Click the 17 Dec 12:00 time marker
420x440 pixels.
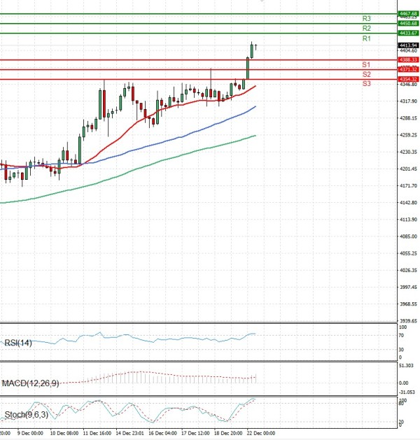point(195,434)
